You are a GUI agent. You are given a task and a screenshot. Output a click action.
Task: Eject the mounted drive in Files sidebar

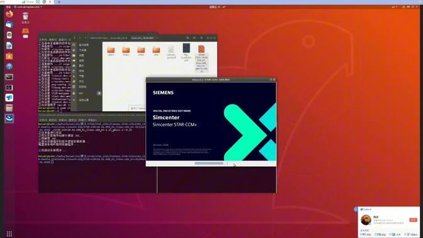click(99, 93)
